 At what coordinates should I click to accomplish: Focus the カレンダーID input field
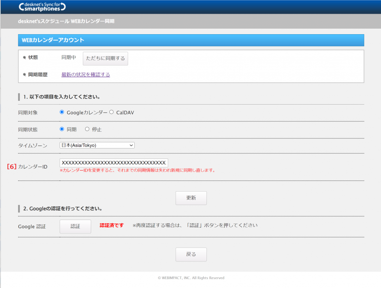click(x=113, y=163)
